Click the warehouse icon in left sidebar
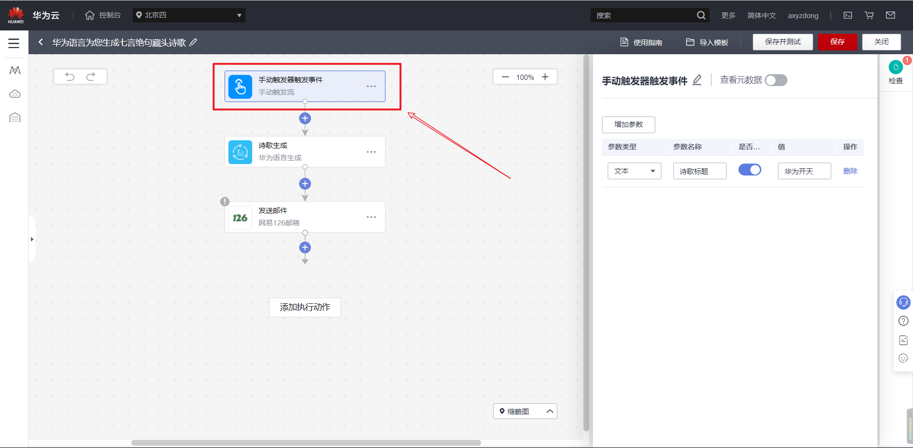 15,117
